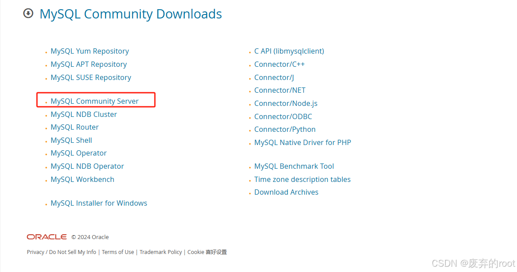The height and width of the screenshot is (272, 517).
Task: Open the MySQL Community Server link
Action: [x=95, y=101]
